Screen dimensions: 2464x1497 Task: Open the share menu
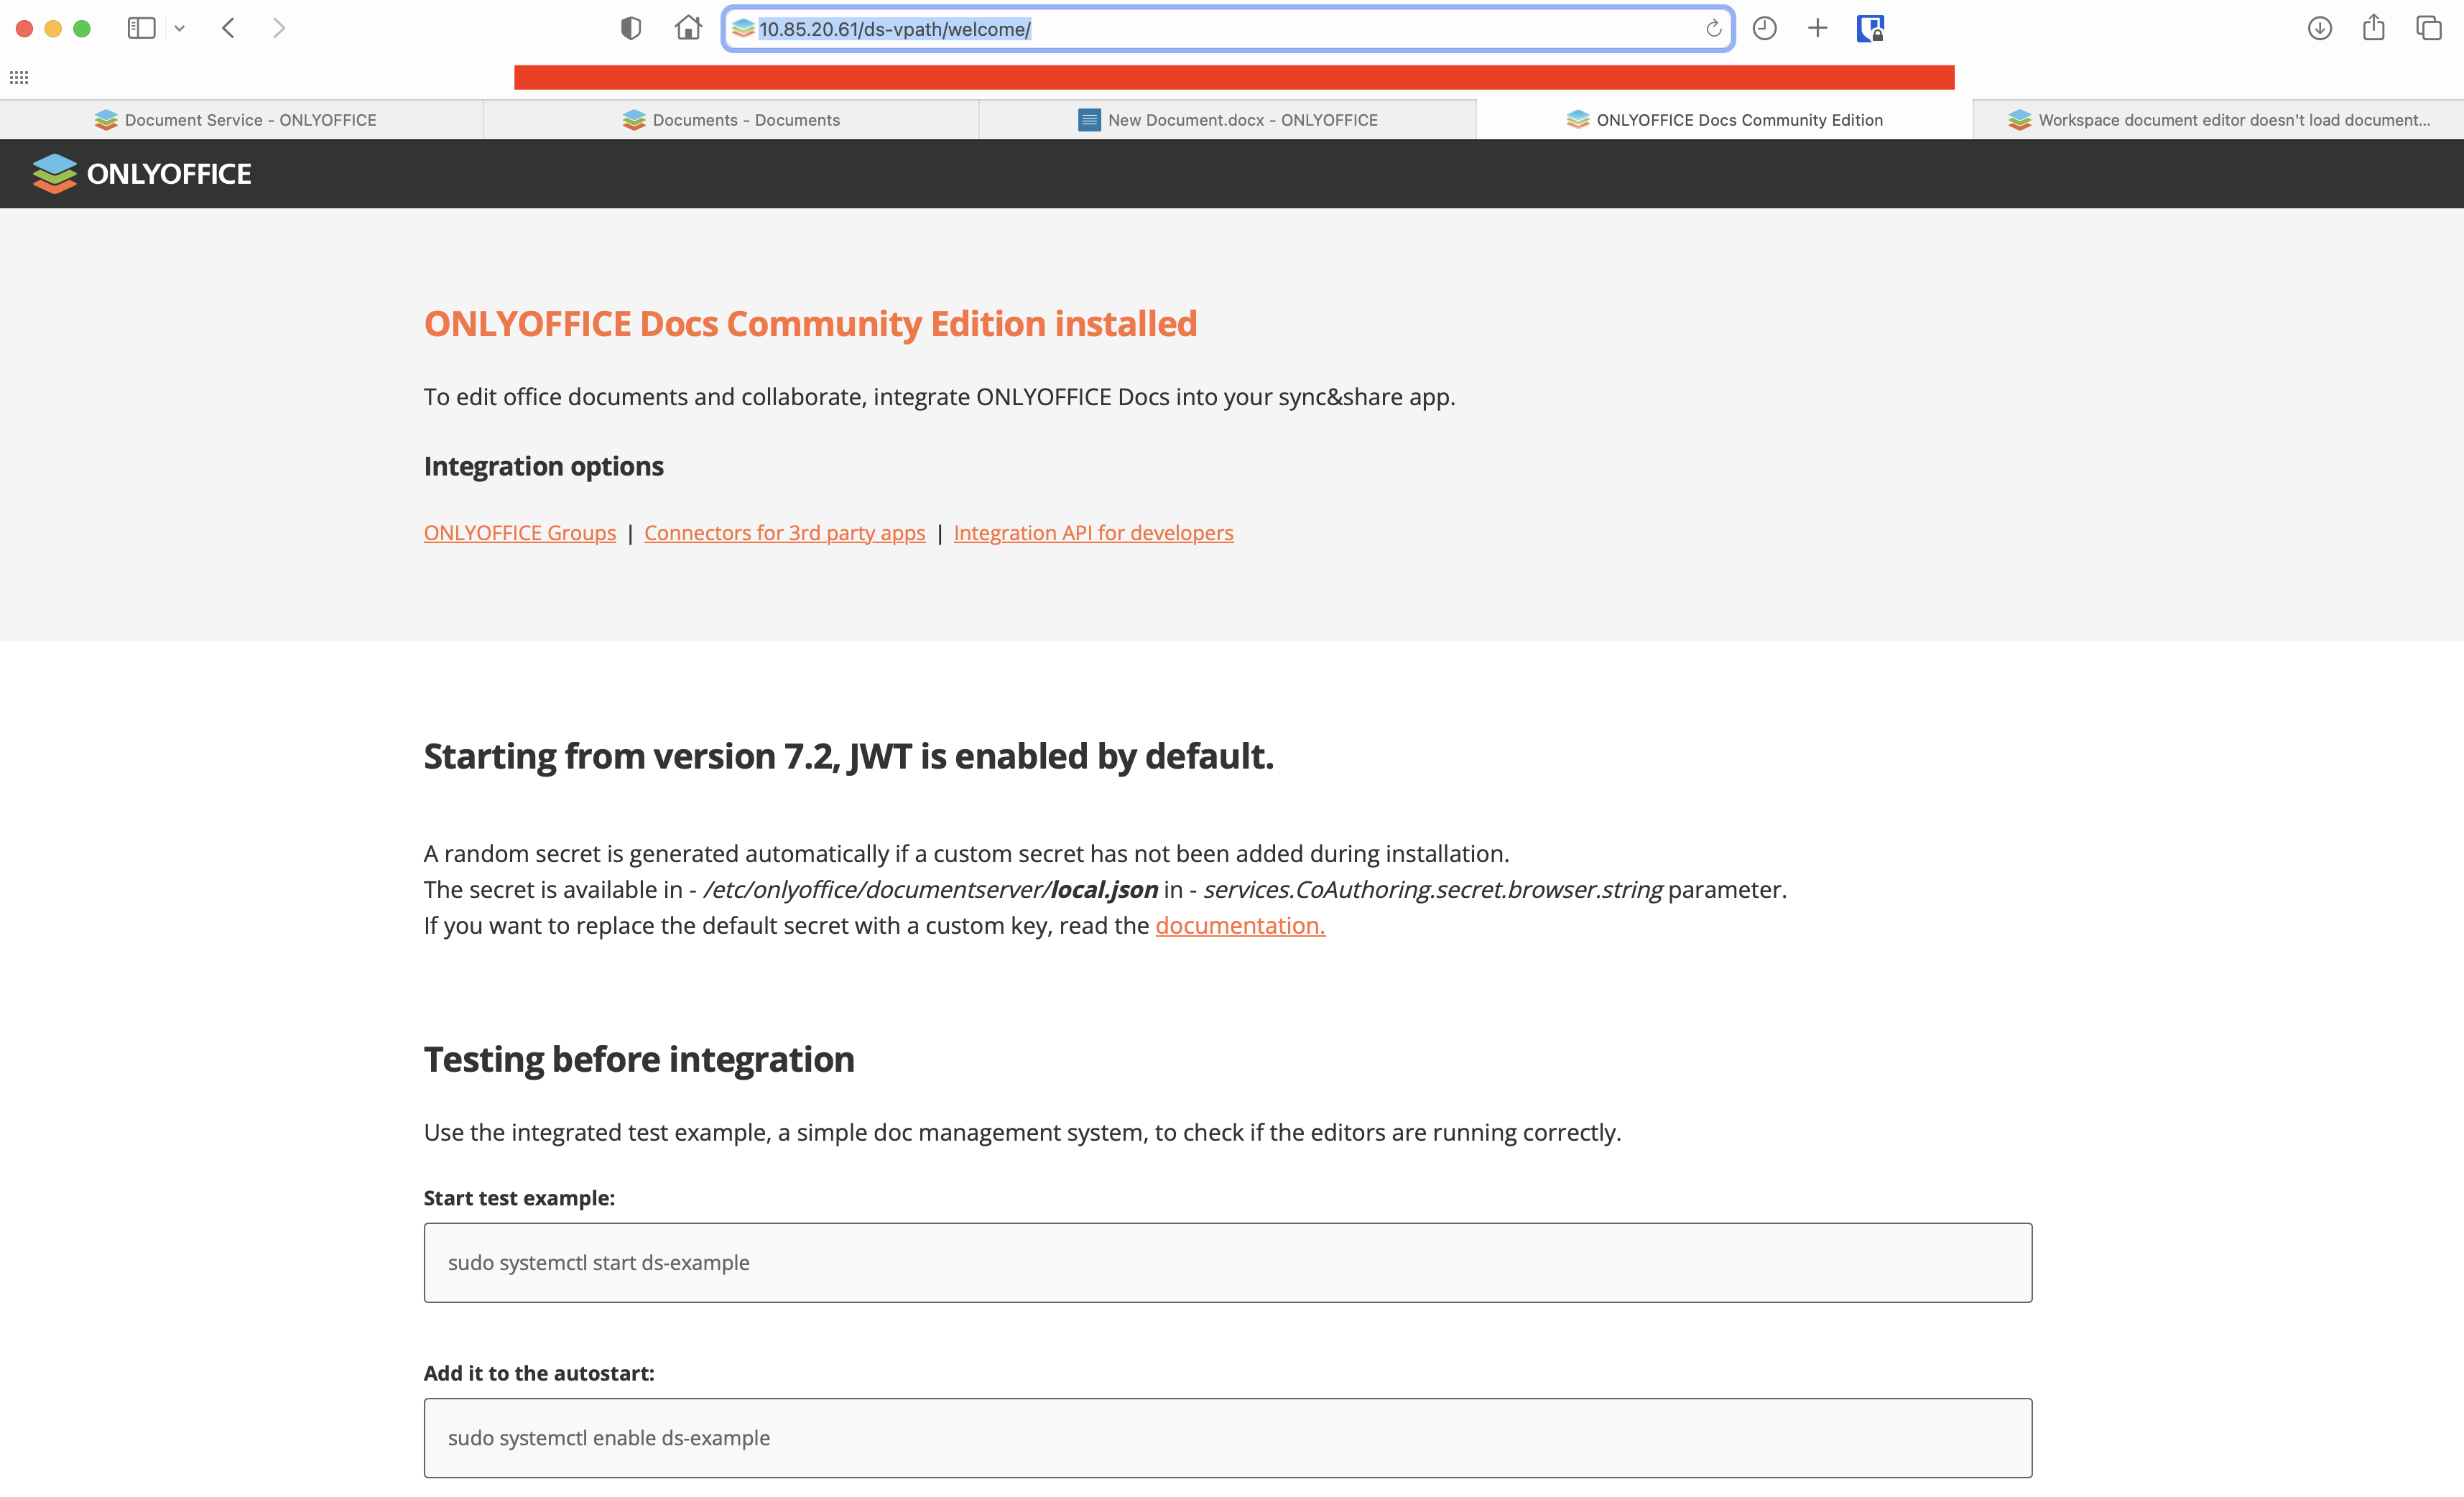2374,27
